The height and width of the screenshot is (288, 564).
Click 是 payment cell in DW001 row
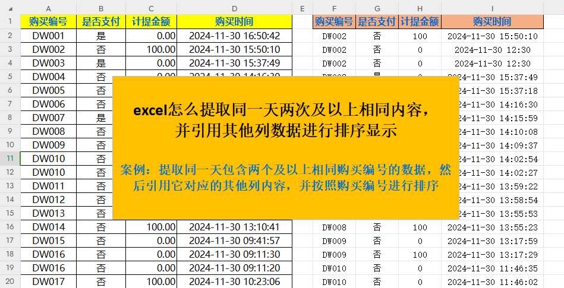(x=101, y=36)
